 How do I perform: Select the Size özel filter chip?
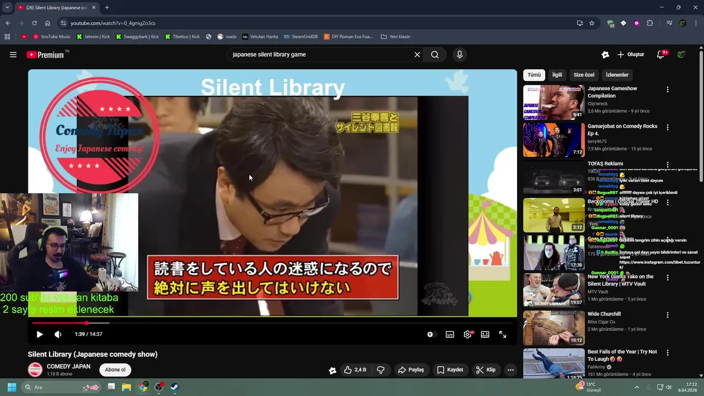(x=584, y=75)
